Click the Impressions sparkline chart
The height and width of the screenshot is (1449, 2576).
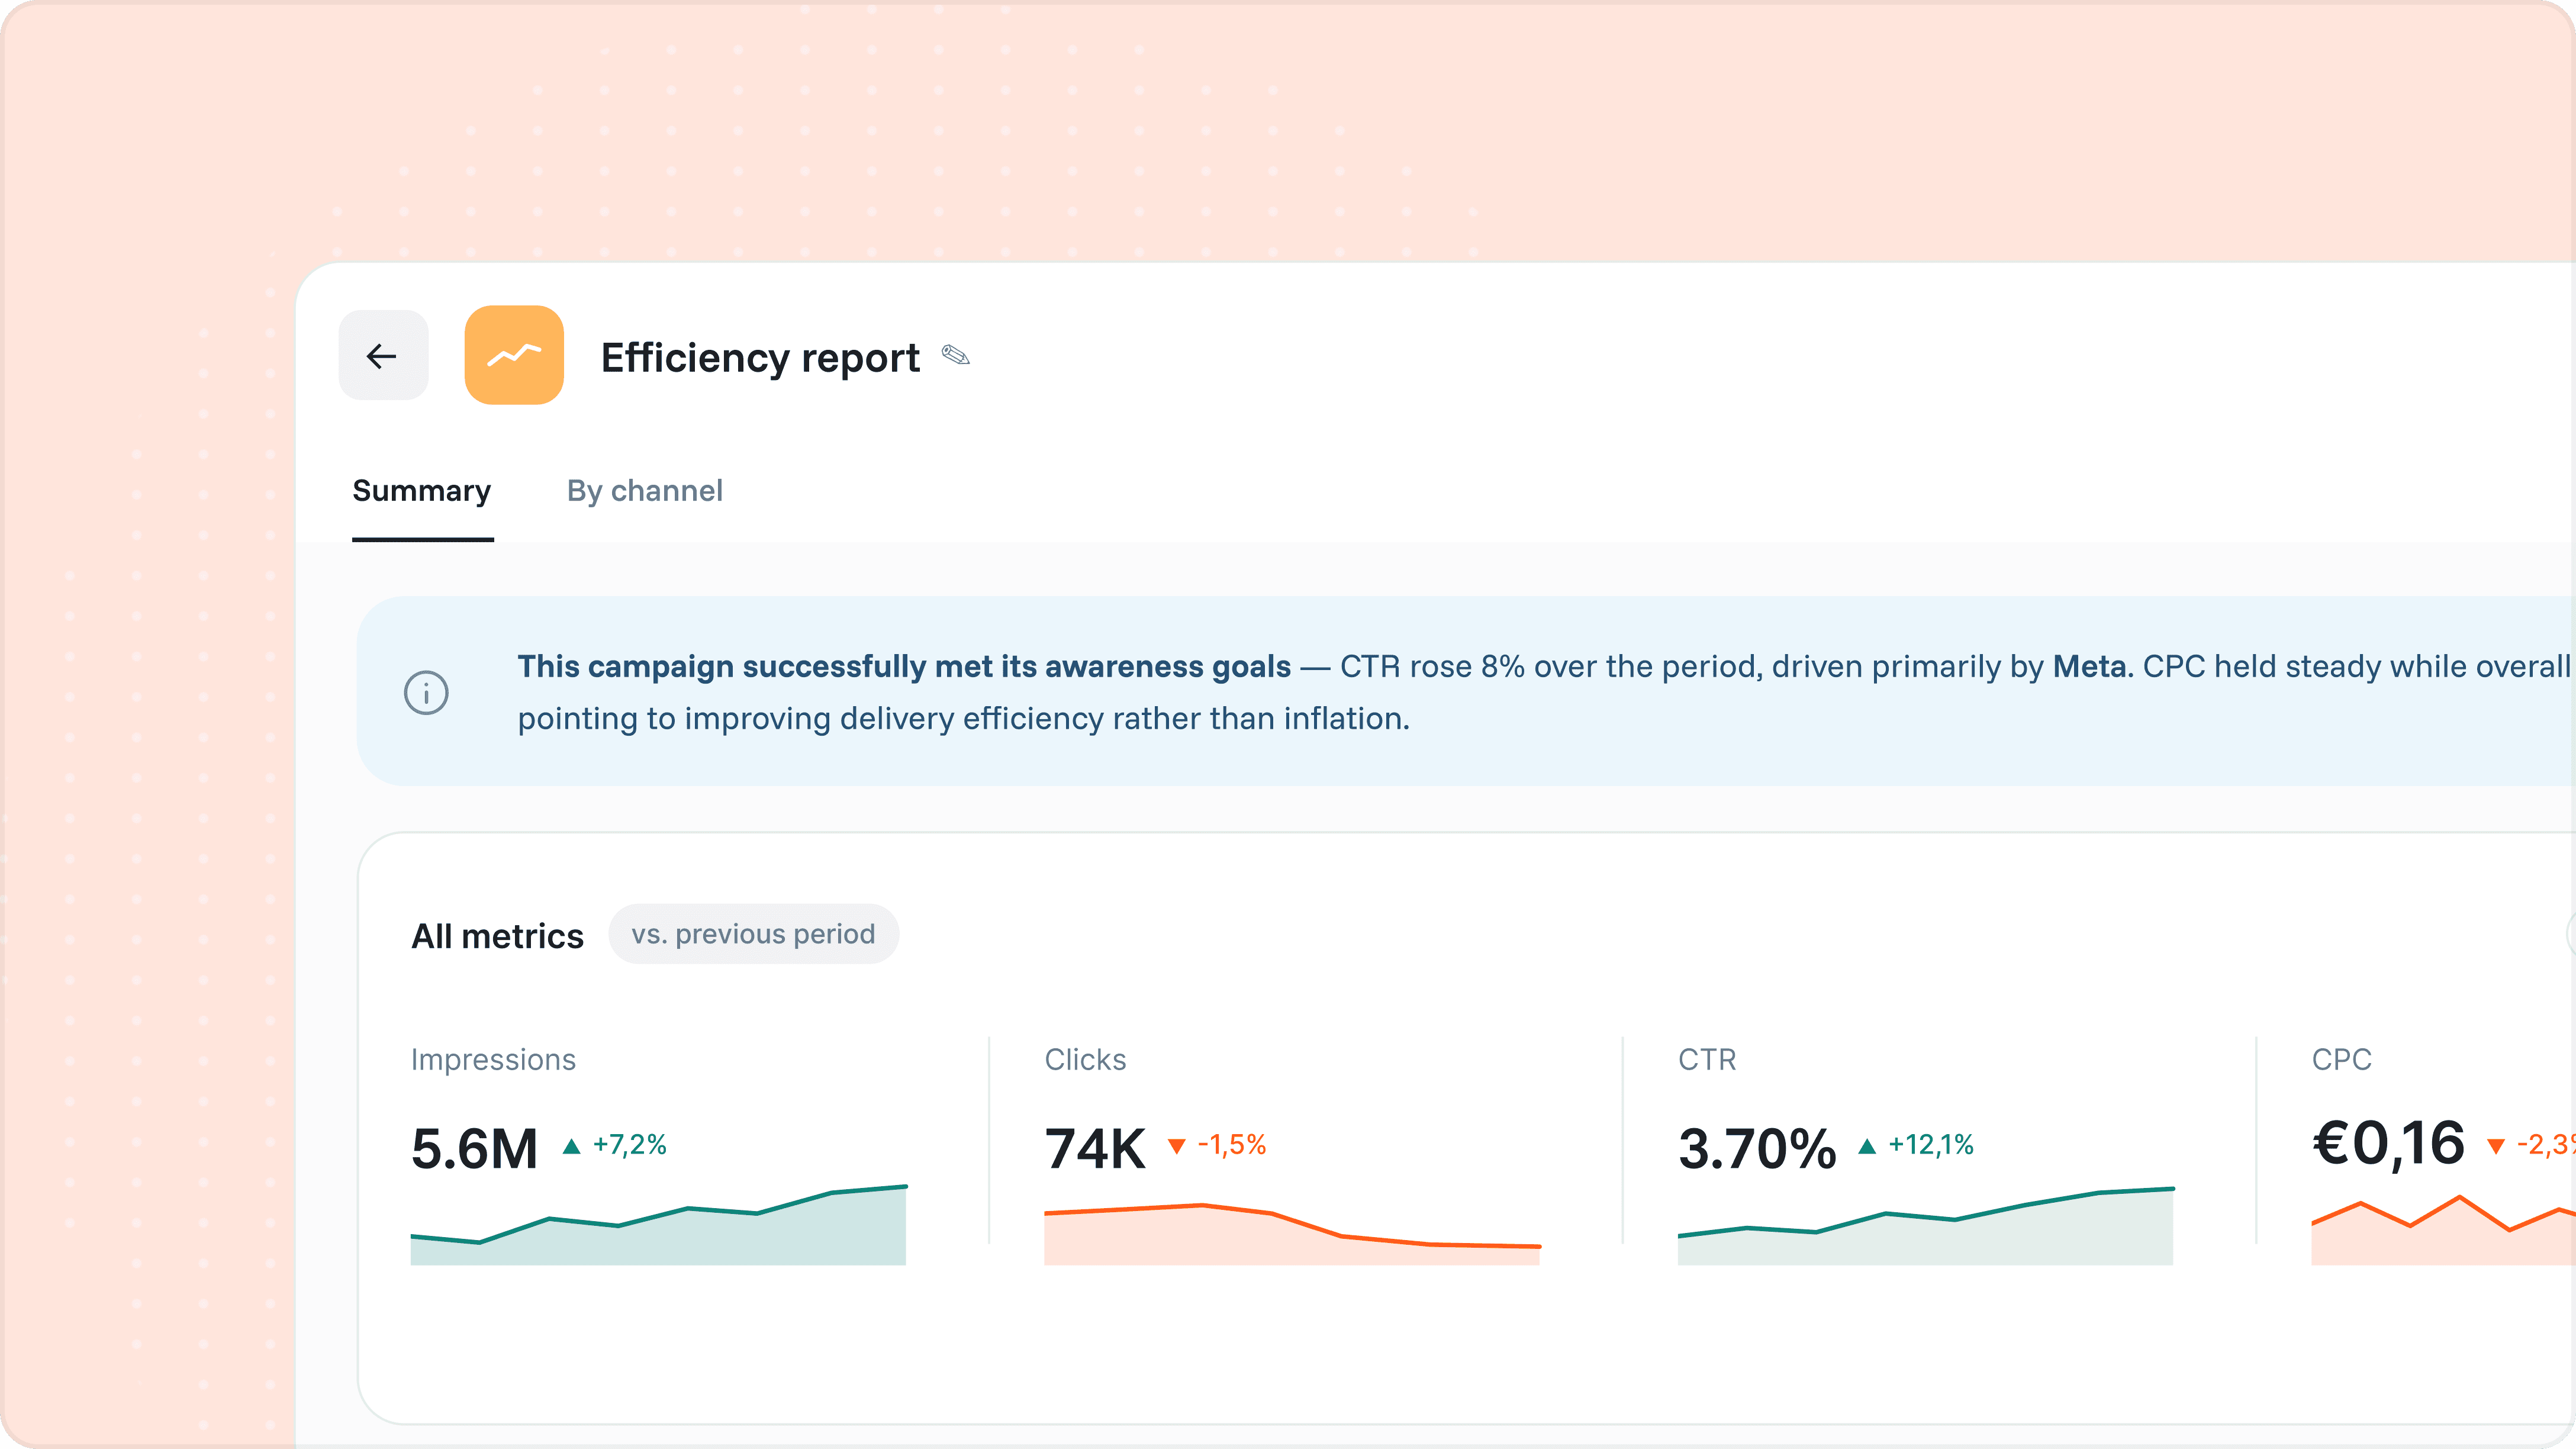pos(658,1225)
